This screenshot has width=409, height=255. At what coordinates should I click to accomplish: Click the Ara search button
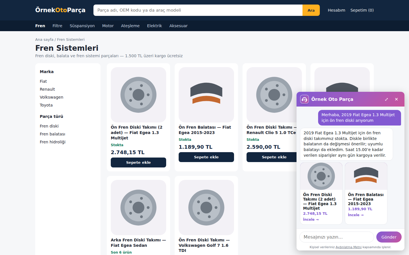tap(311, 10)
